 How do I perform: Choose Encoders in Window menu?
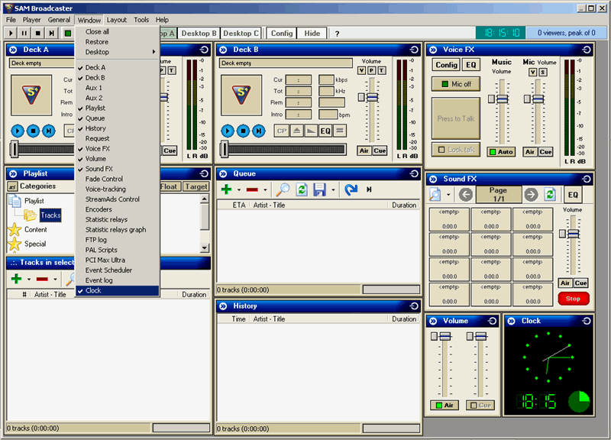point(118,209)
